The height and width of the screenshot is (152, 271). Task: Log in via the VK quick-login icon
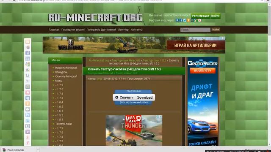point(177,20)
